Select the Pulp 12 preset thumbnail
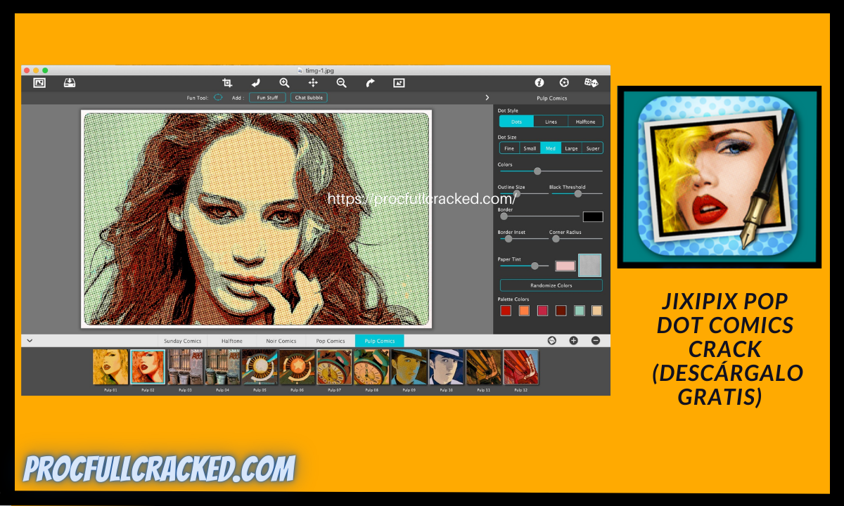This screenshot has height=506, width=844. pos(520,367)
